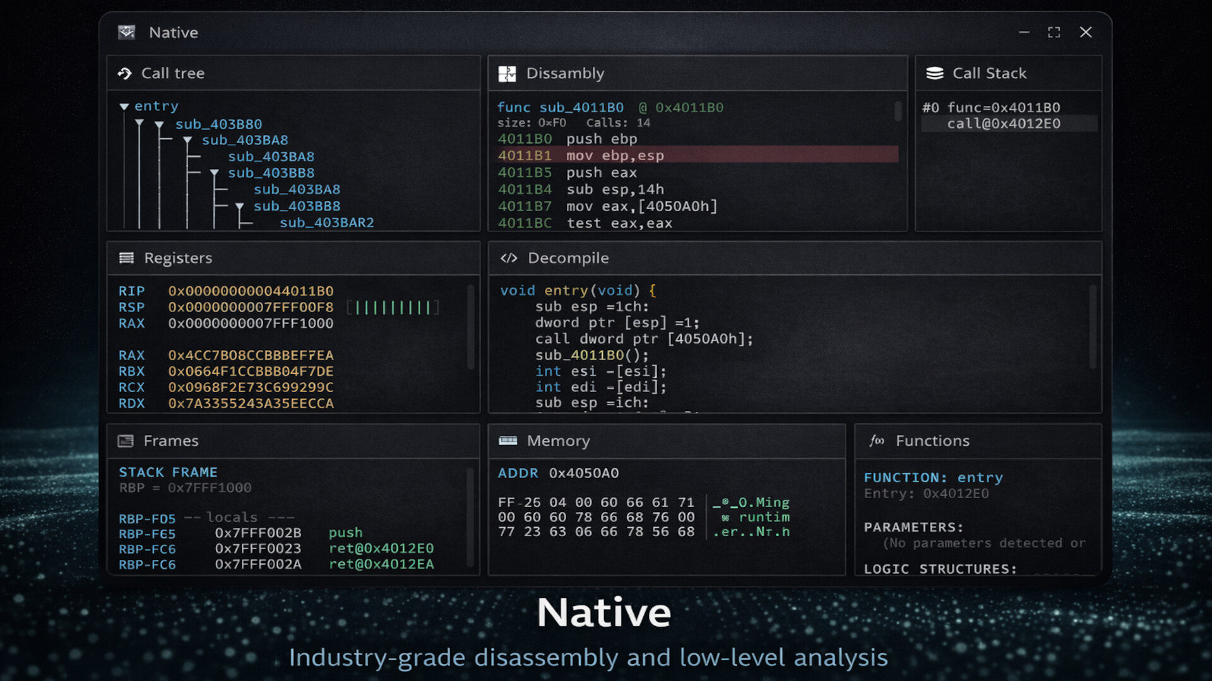Click the Call tree panel icon

(x=125, y=73)
